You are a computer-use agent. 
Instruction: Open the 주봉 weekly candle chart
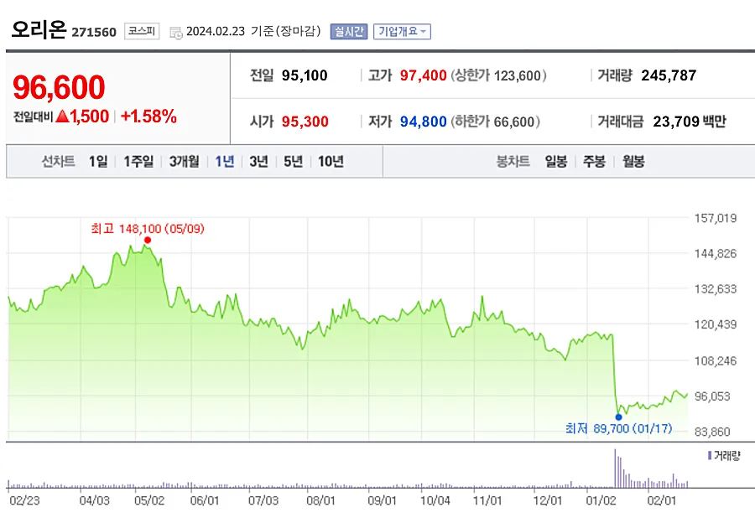pyautogui.click(x=594, y=161)
